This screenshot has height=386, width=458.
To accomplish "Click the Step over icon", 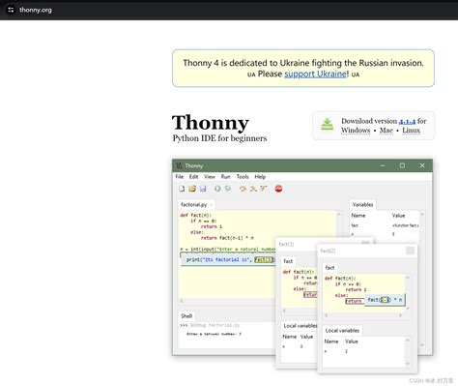I will pos(243,189).
